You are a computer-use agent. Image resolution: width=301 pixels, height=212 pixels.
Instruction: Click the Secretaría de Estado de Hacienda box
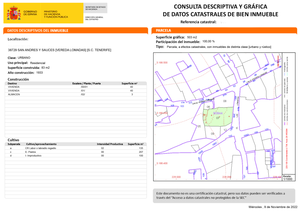[x=95, y=8]
